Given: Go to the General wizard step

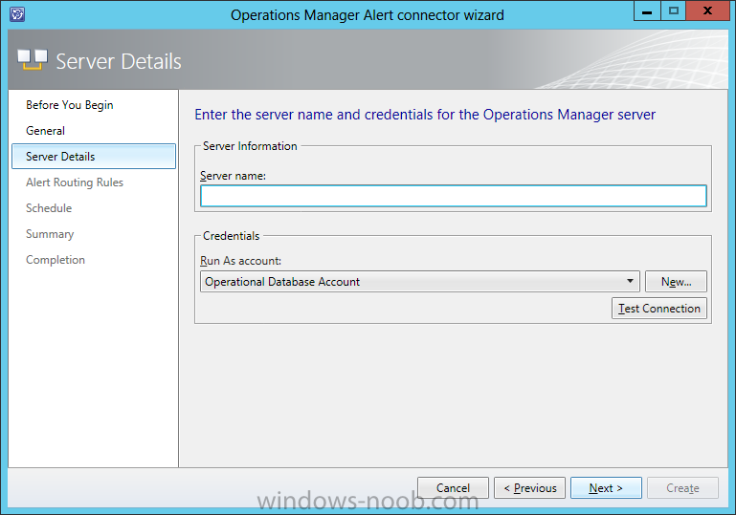Looking at the screenshot, I should click(x=45, y=131).
